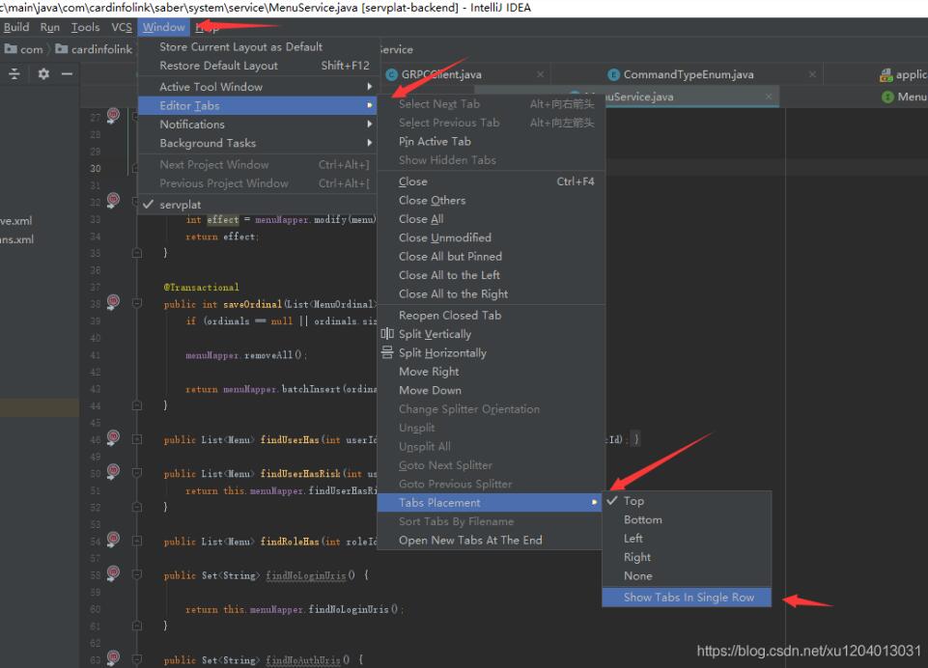
Task: Expand folded method at line 46
Action: pyautogui.click(x=136, y=440)
